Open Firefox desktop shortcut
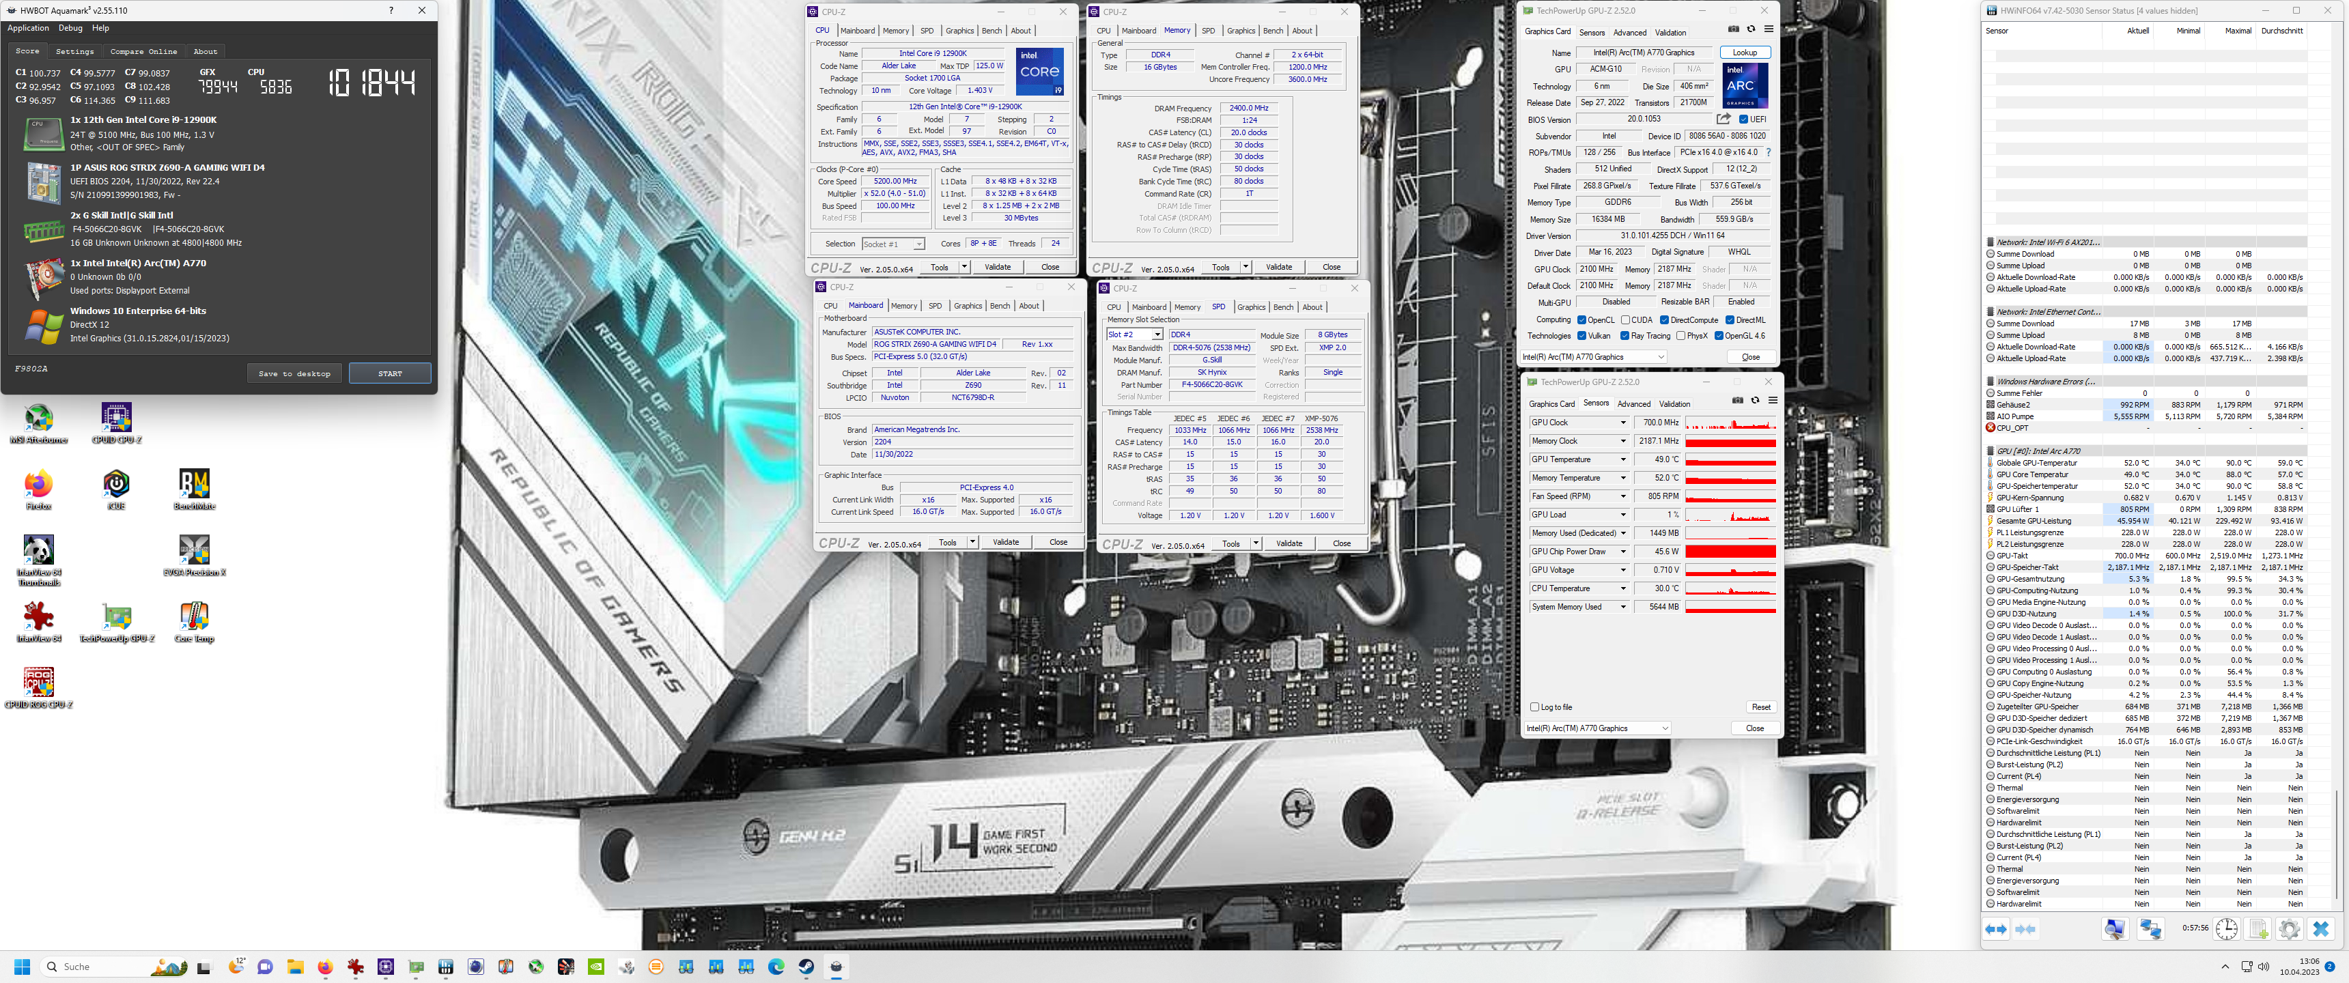 pos(38,489)
